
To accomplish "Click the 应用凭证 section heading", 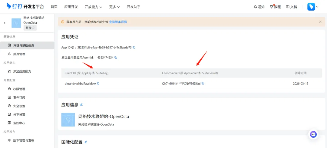I will pyautogui.click(x=70, y=37).
